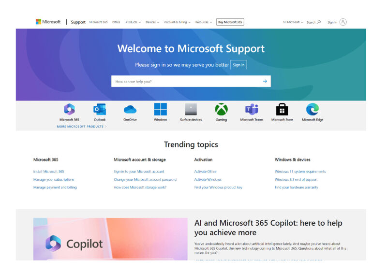
Task: Expand the Resources dropdown menu
Action: (204, 22)
